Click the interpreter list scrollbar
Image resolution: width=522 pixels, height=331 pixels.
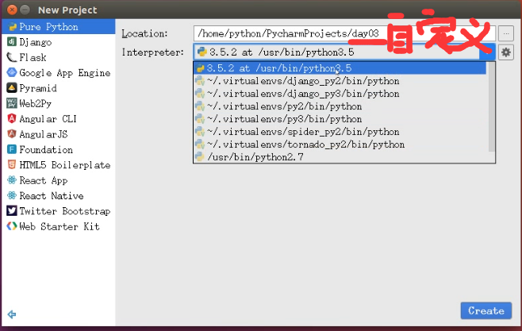pyautogui.click(x=491, y=106)
